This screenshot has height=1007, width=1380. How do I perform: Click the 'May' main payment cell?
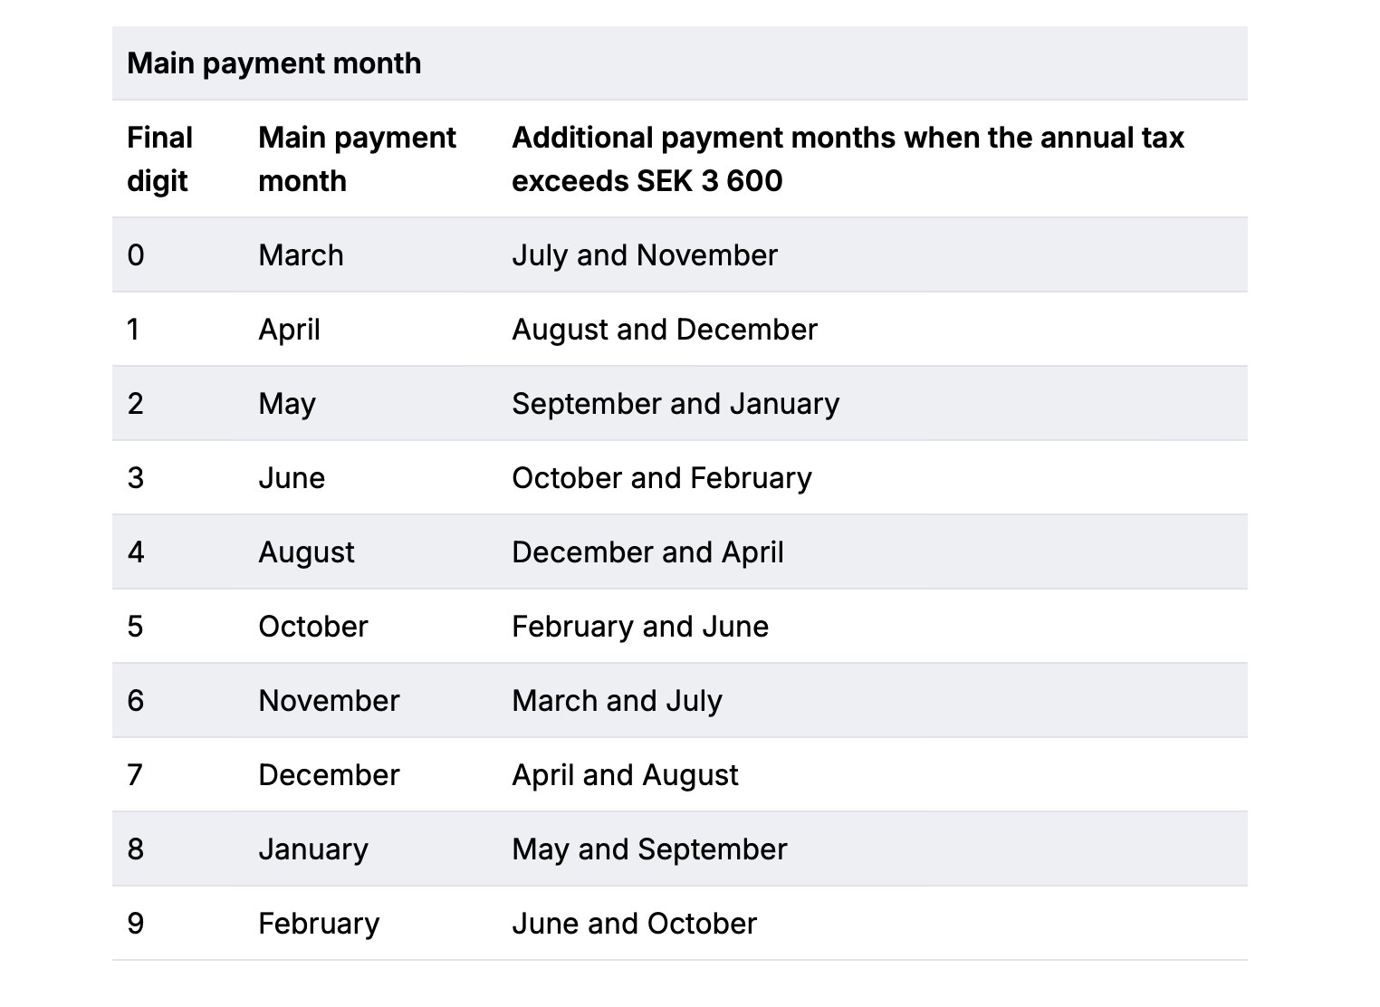coord(286,404)
